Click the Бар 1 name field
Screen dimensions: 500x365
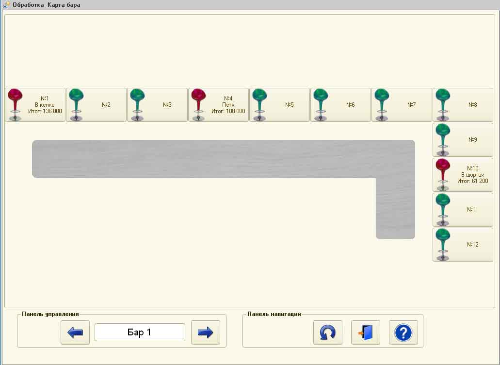[140, 332]
